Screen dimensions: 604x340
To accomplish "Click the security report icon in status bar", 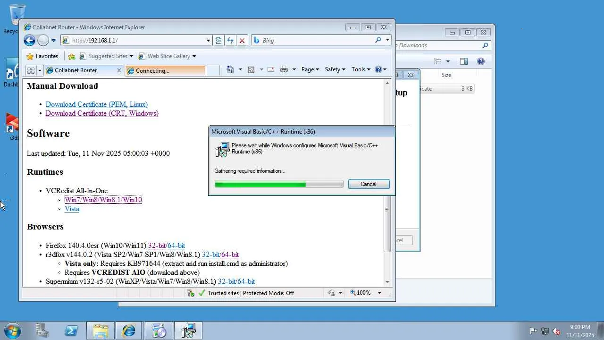I will coord(191,293).
